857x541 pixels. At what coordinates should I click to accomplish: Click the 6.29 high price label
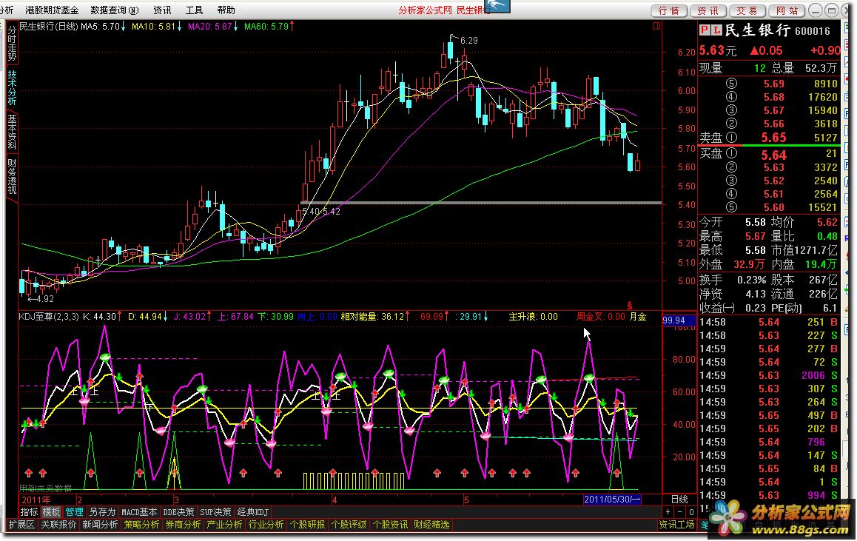coord(469,41)
